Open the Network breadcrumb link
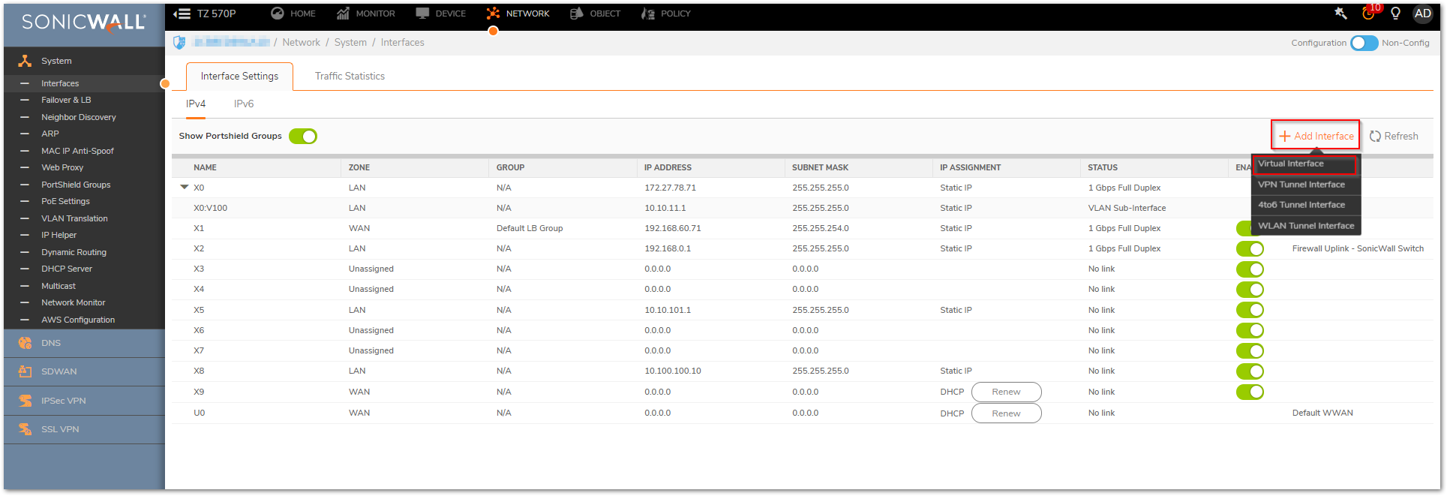The width and height of the screenshot is (1447, 496). point(301,43)
